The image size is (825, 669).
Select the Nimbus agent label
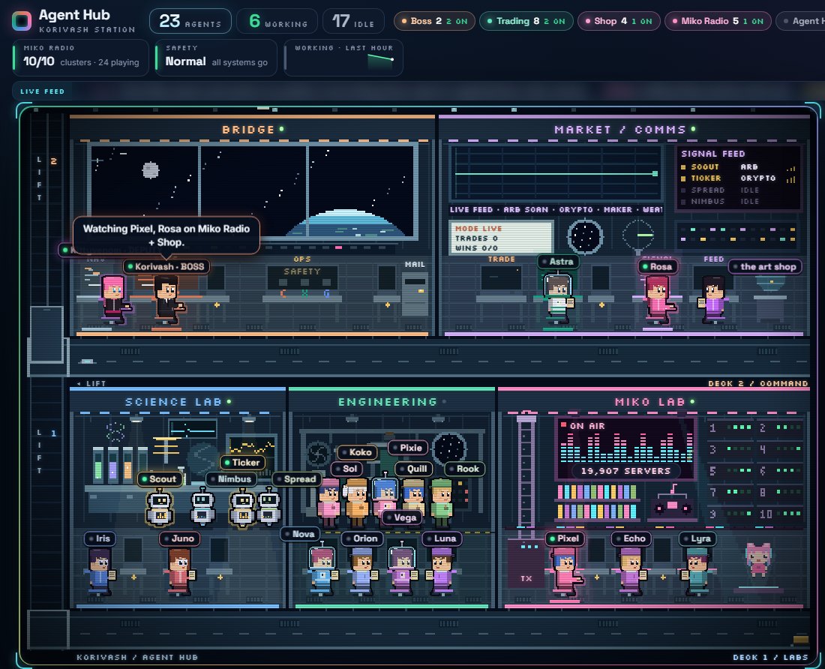point(232,479)
